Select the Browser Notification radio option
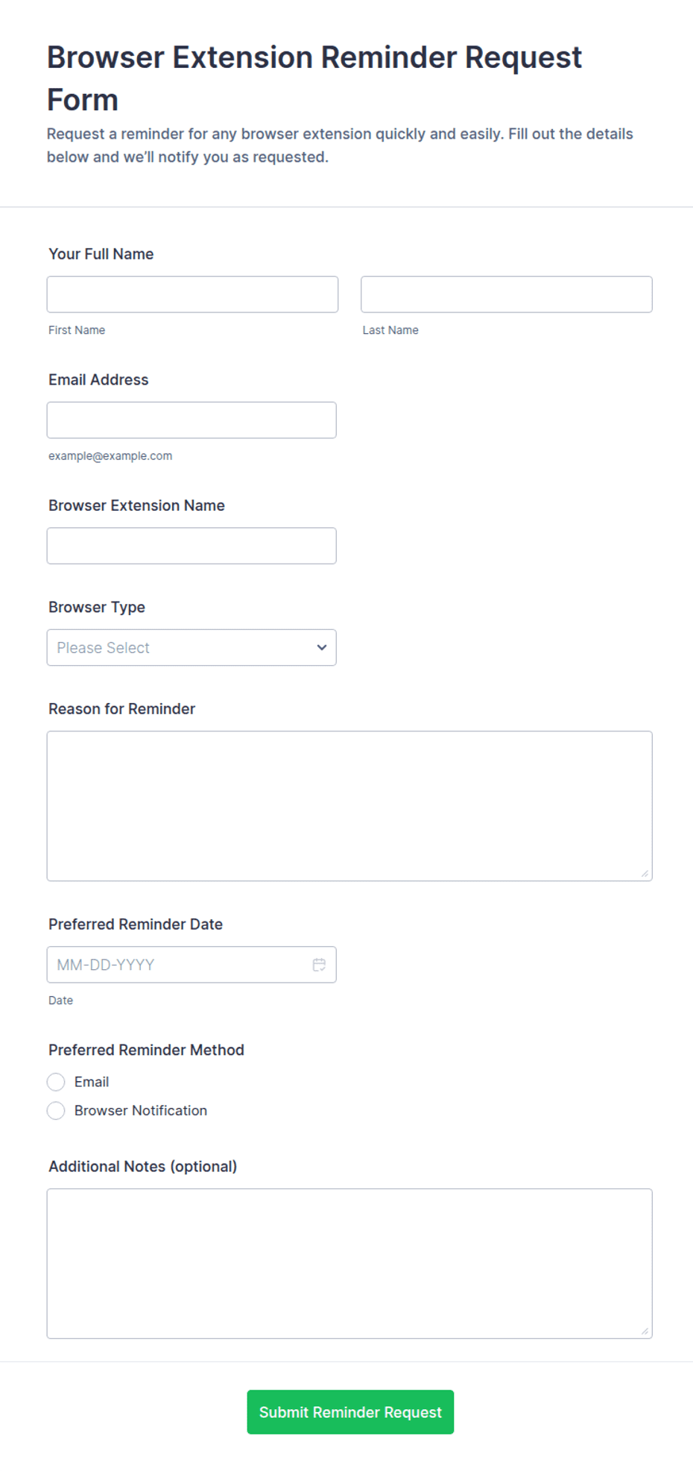The width and height of the screenshot is (693, 1471). (56, 1111)
